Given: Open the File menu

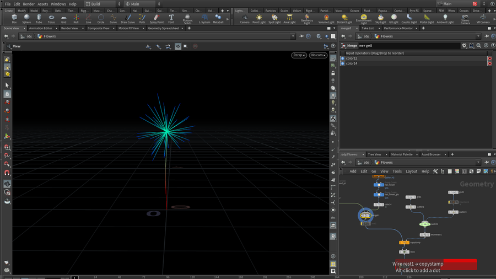Looking at the screenshot, I should tap(8, 4).
